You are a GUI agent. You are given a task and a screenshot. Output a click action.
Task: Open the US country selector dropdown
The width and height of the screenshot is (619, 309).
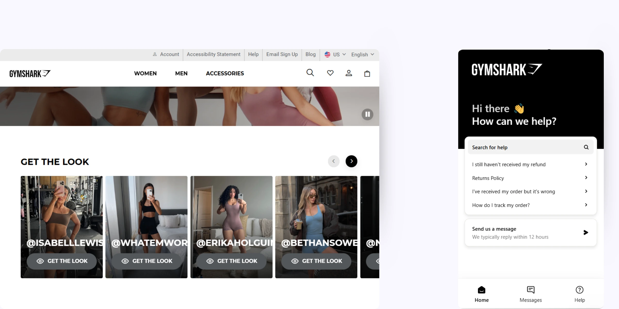[335, 54]
